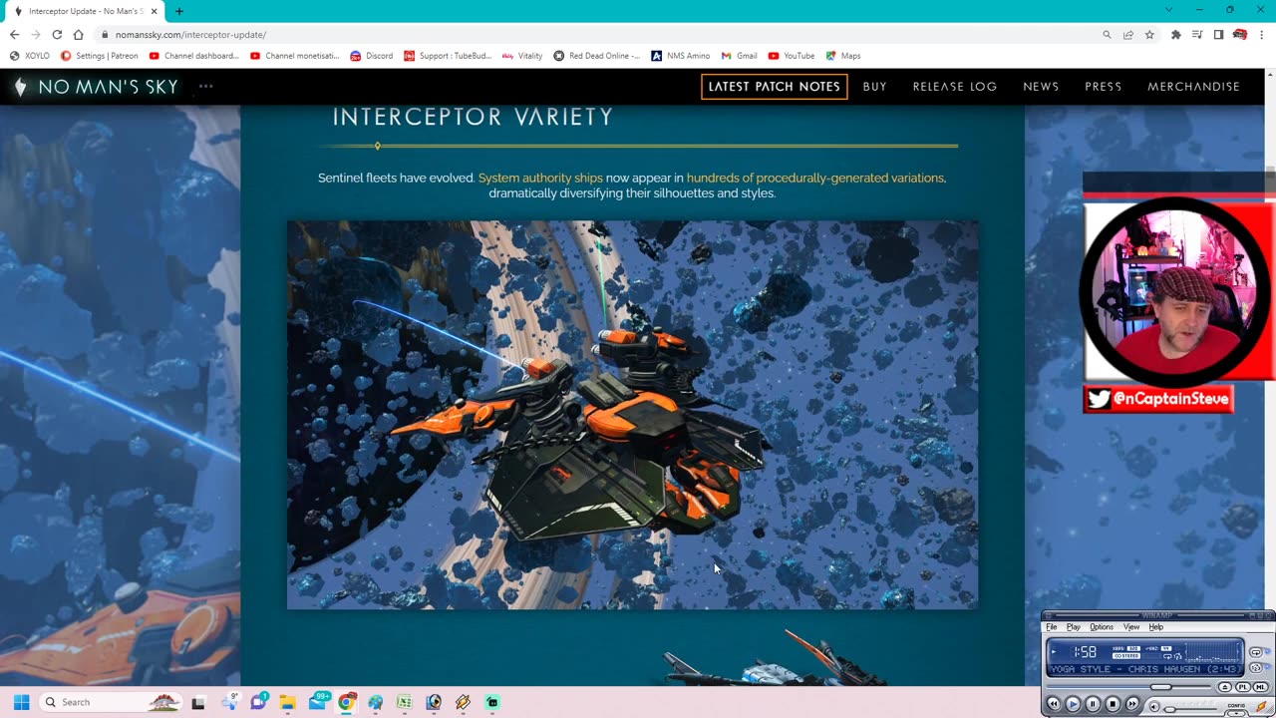The image size is (1276, 718).
Task: Open the Channel monetisation bookmark
Action: tap(294, 56)
